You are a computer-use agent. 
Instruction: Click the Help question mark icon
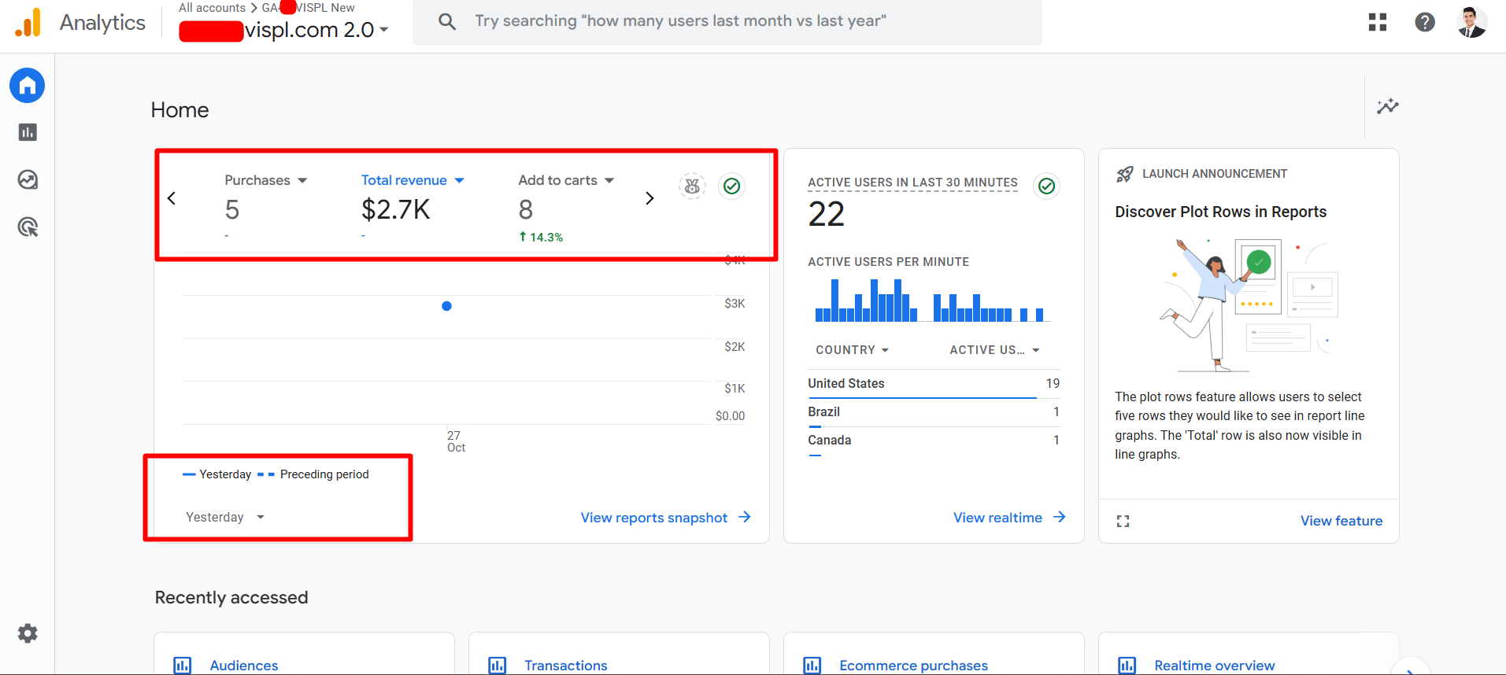(x=1424, y=22)
